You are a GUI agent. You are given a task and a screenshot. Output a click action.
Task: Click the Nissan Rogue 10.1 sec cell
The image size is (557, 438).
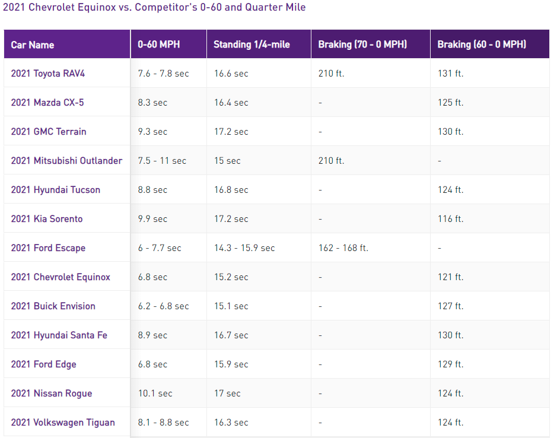point(155,393)
